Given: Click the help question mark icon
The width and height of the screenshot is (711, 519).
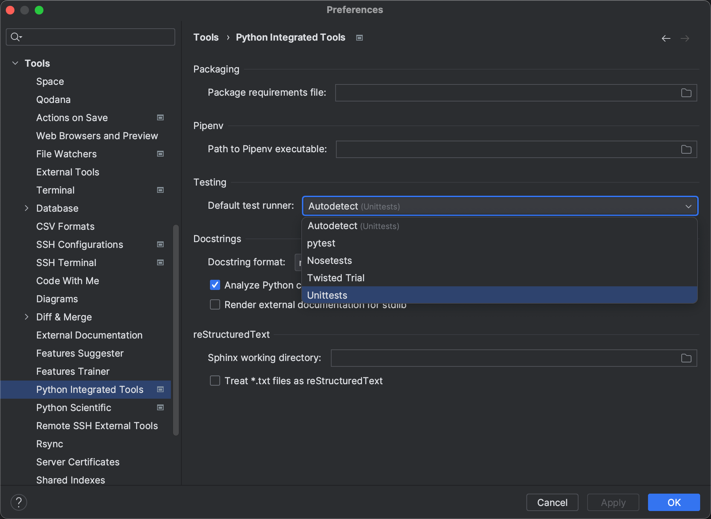Looking at the screenshot, I should click(x=19, y=502).
